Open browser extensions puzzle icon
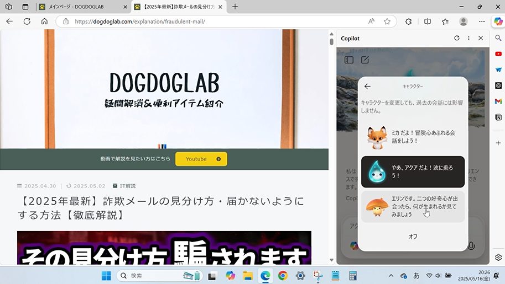505x284 pixels. [x=408, y=22]
